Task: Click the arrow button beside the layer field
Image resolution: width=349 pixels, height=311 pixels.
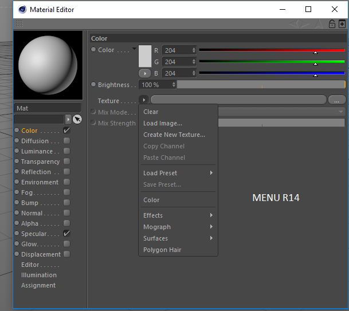Action: [68, 119]
